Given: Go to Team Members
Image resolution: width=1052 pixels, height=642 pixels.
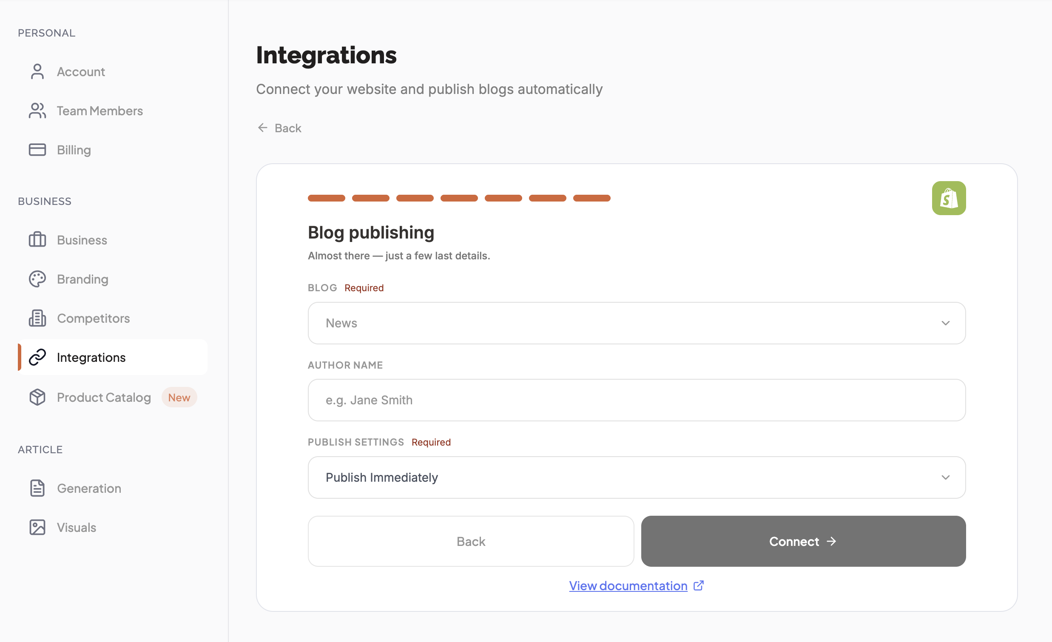Looking at the screenshot, I should [113, 111].
